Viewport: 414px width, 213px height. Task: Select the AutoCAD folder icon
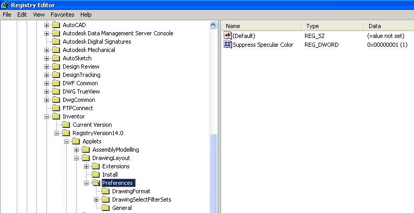point(56,25)
